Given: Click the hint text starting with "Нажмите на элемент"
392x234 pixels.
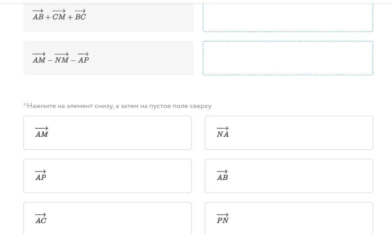Looking at the screenshot, I should coord(118,106).
